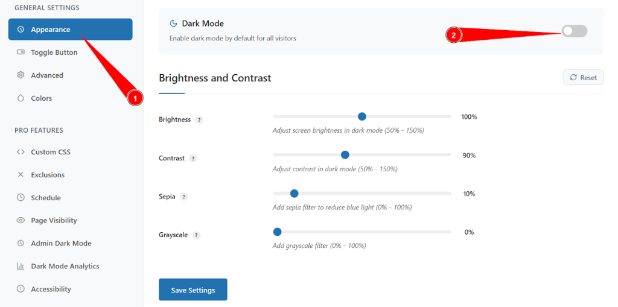Click the Page Visibility eye icon
This screenshot has width=618, height=307.
coord(21,221)
